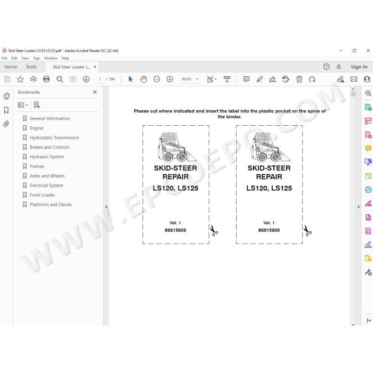Open help question mark icon

[326, 67]
